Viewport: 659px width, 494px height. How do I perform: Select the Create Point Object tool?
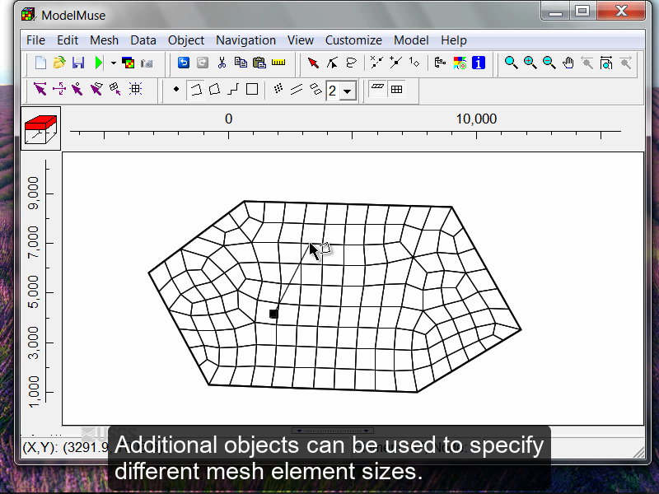point(176,91)
